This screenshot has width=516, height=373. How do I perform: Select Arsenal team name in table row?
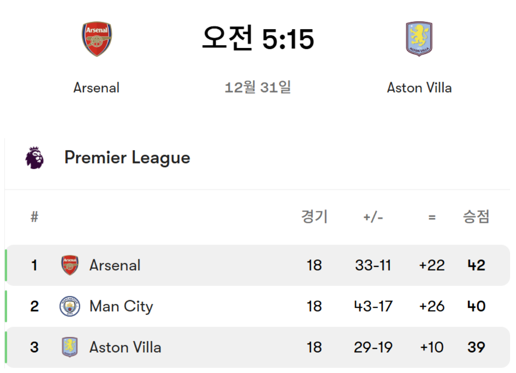coord(115,265)
